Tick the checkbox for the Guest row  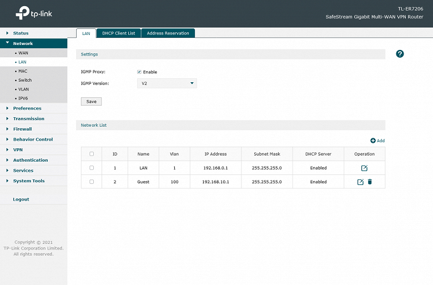(x=92, y=182)
